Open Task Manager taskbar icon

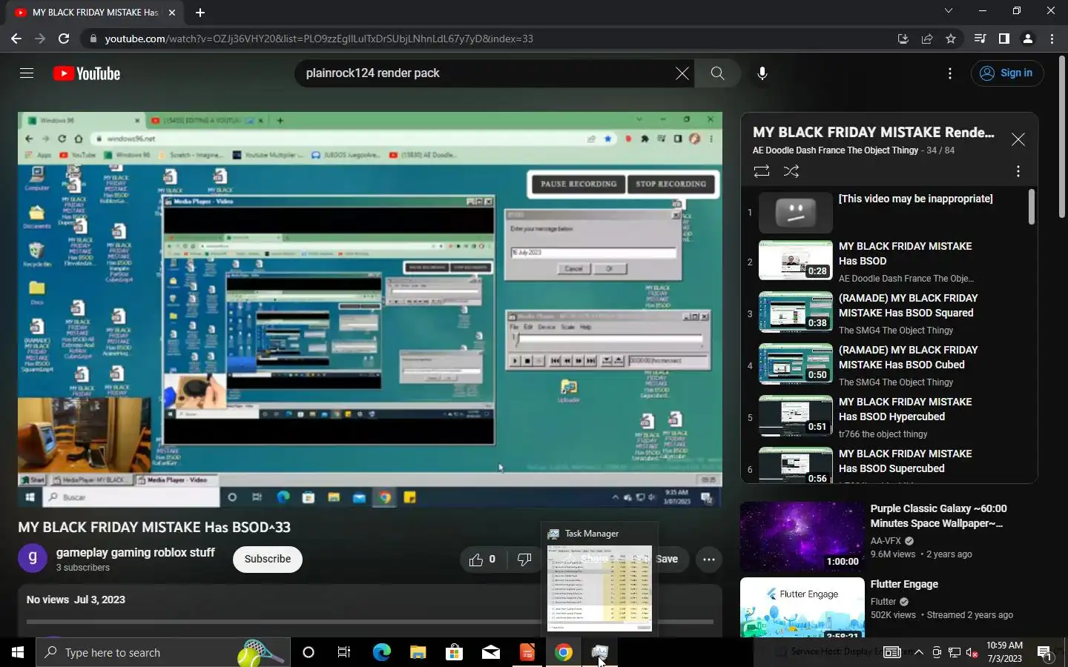click(599, 652)
